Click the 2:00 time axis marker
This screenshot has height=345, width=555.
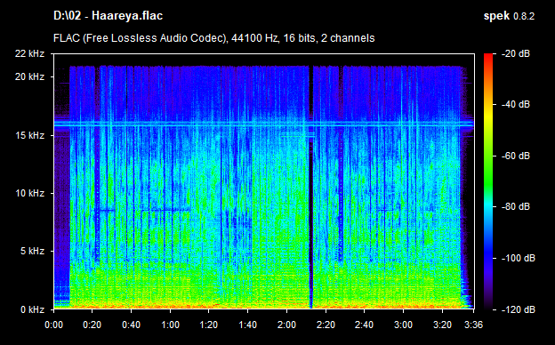286,325
